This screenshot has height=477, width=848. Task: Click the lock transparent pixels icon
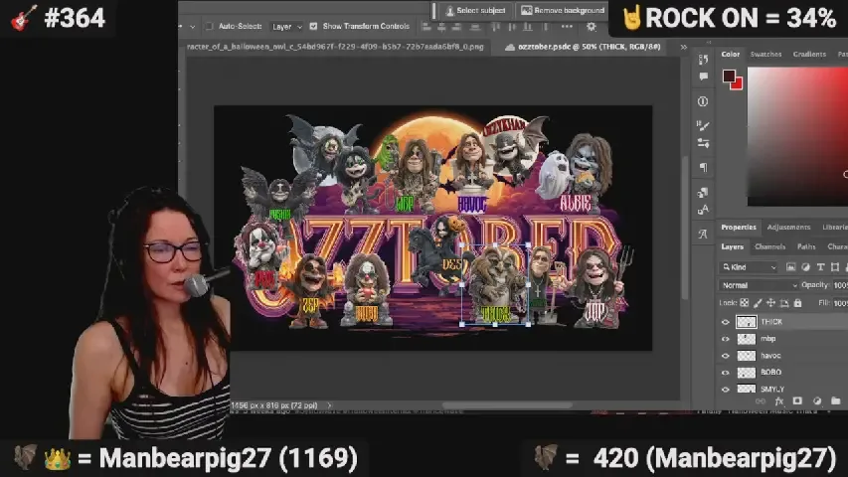coord(746,303)
